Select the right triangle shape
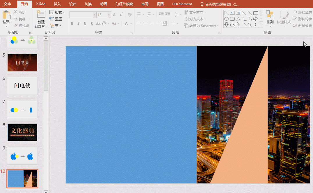The width and height of the screenshot is (313, 193). pyautogui.click(x=226, y=13)
